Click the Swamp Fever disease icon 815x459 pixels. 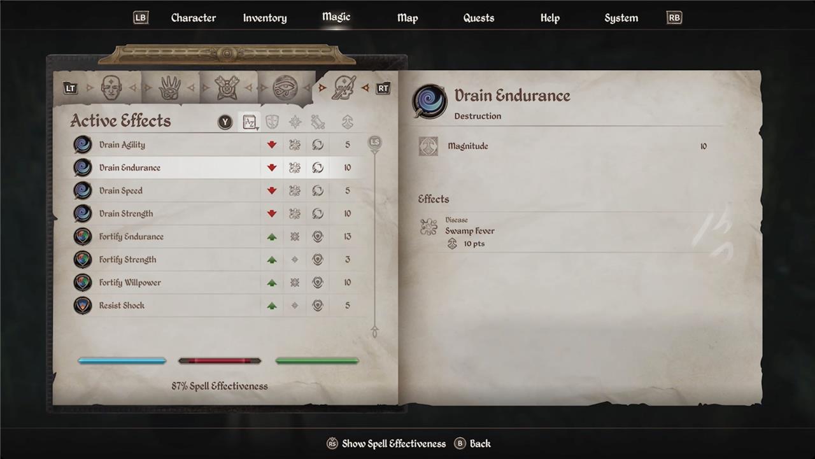click(x=429, y=227)
